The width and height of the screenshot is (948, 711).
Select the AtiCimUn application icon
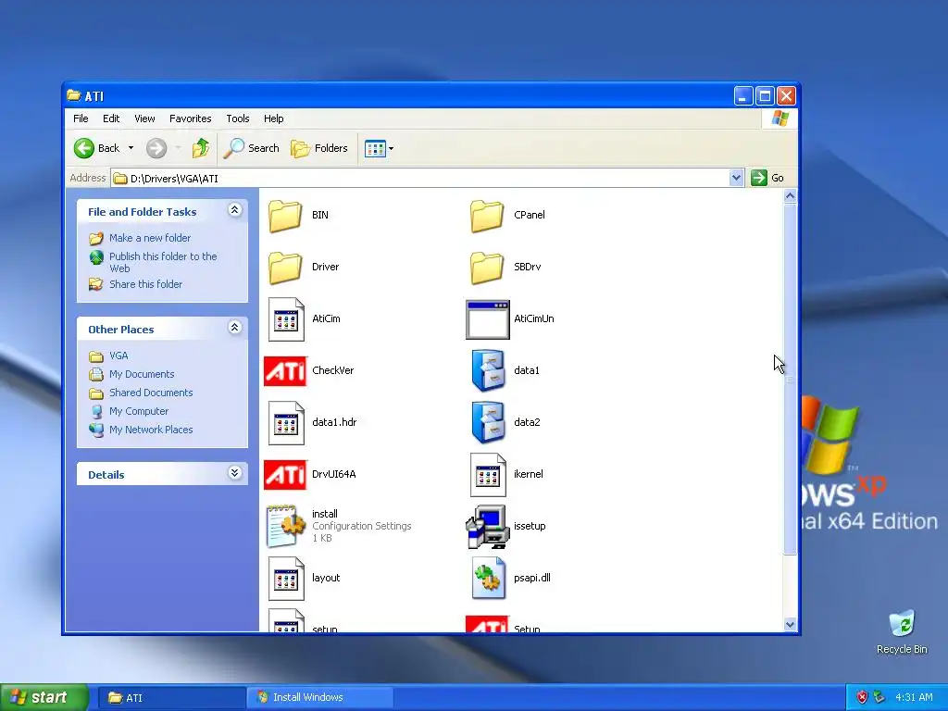point(487,319)
